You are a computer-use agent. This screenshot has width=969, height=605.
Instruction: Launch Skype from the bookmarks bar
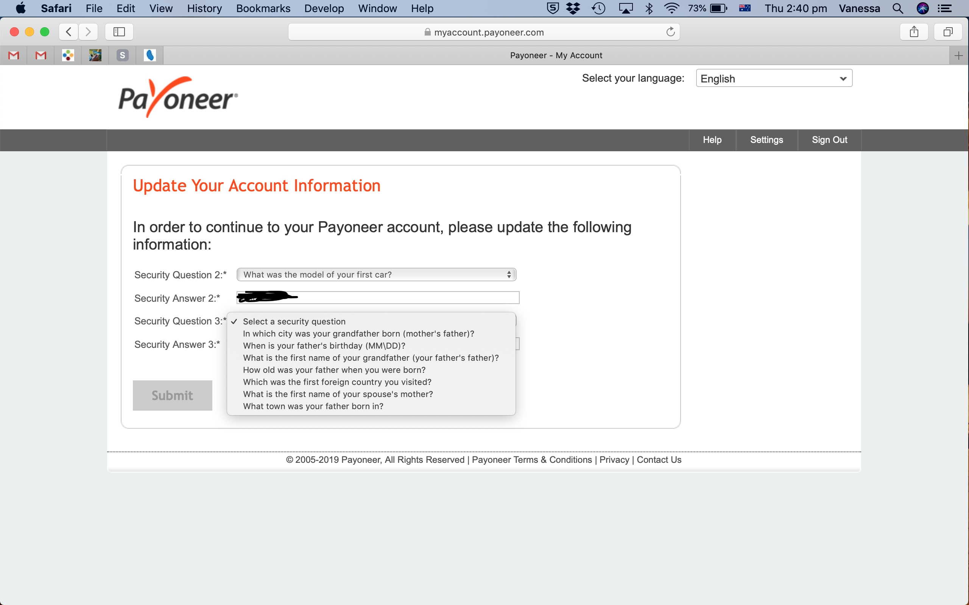123,55
